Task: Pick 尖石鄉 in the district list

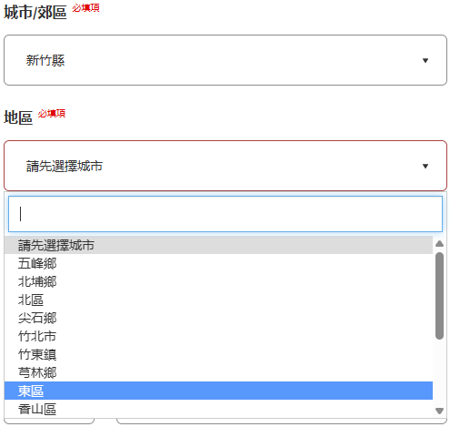Action: [x=218, y=318]
